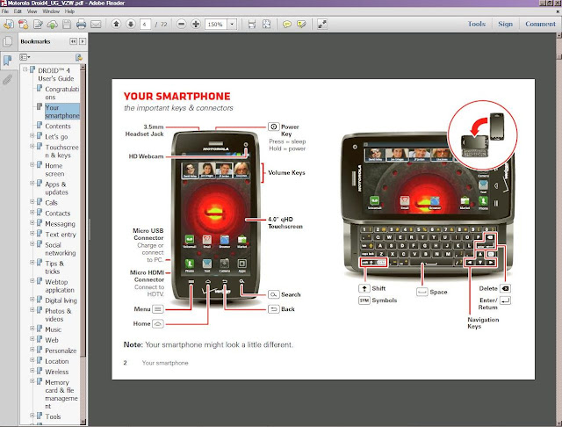Open the Page Thumbnails panel icon

[x=8, y=41]
